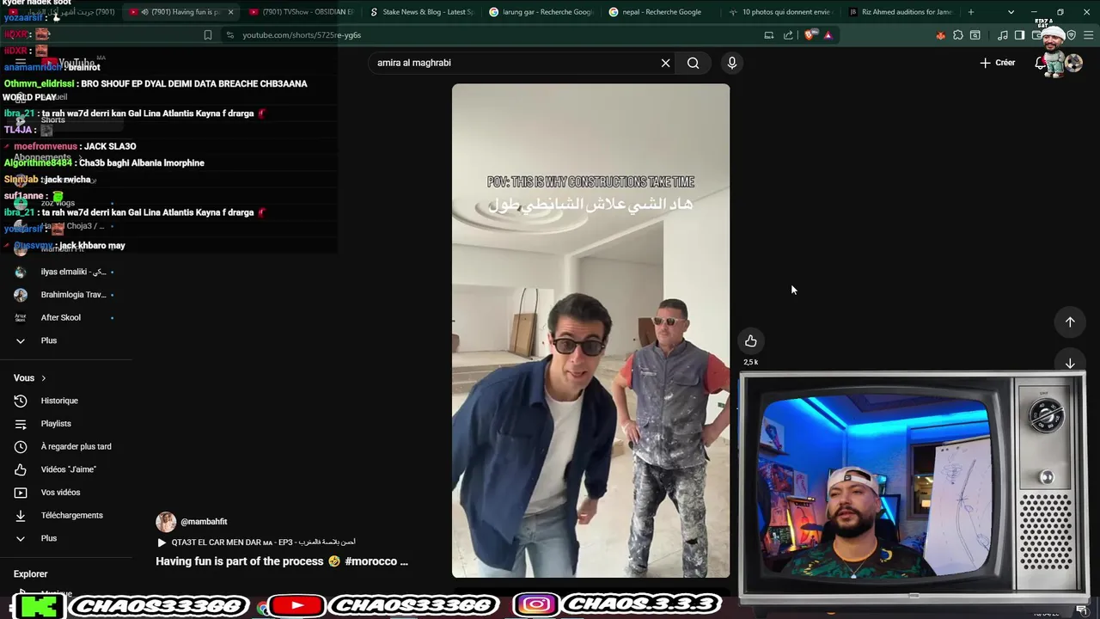Share this page from address bar
The height and width of the screenshot is (619, 1100).
tap(788, 35)
